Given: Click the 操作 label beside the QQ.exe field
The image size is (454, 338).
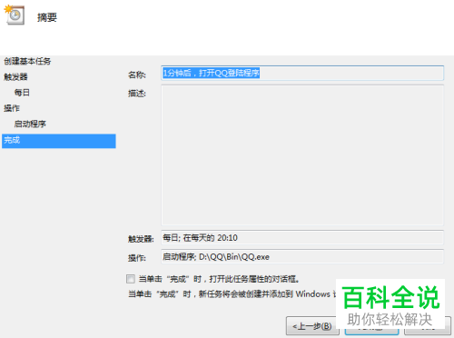Looking at the screenshot, I should [137, 258].
